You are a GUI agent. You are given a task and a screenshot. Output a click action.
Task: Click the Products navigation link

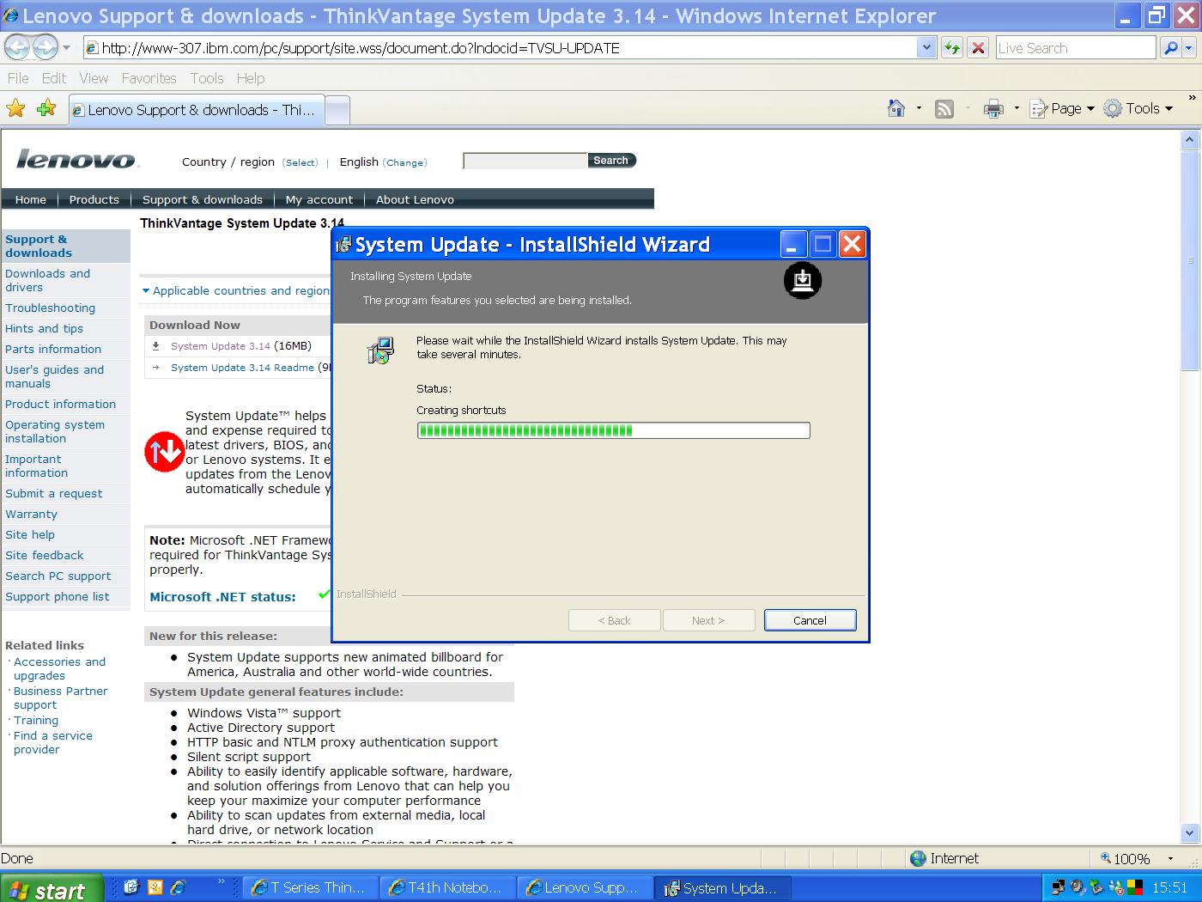pyautogui.click(x=94, y=199)
